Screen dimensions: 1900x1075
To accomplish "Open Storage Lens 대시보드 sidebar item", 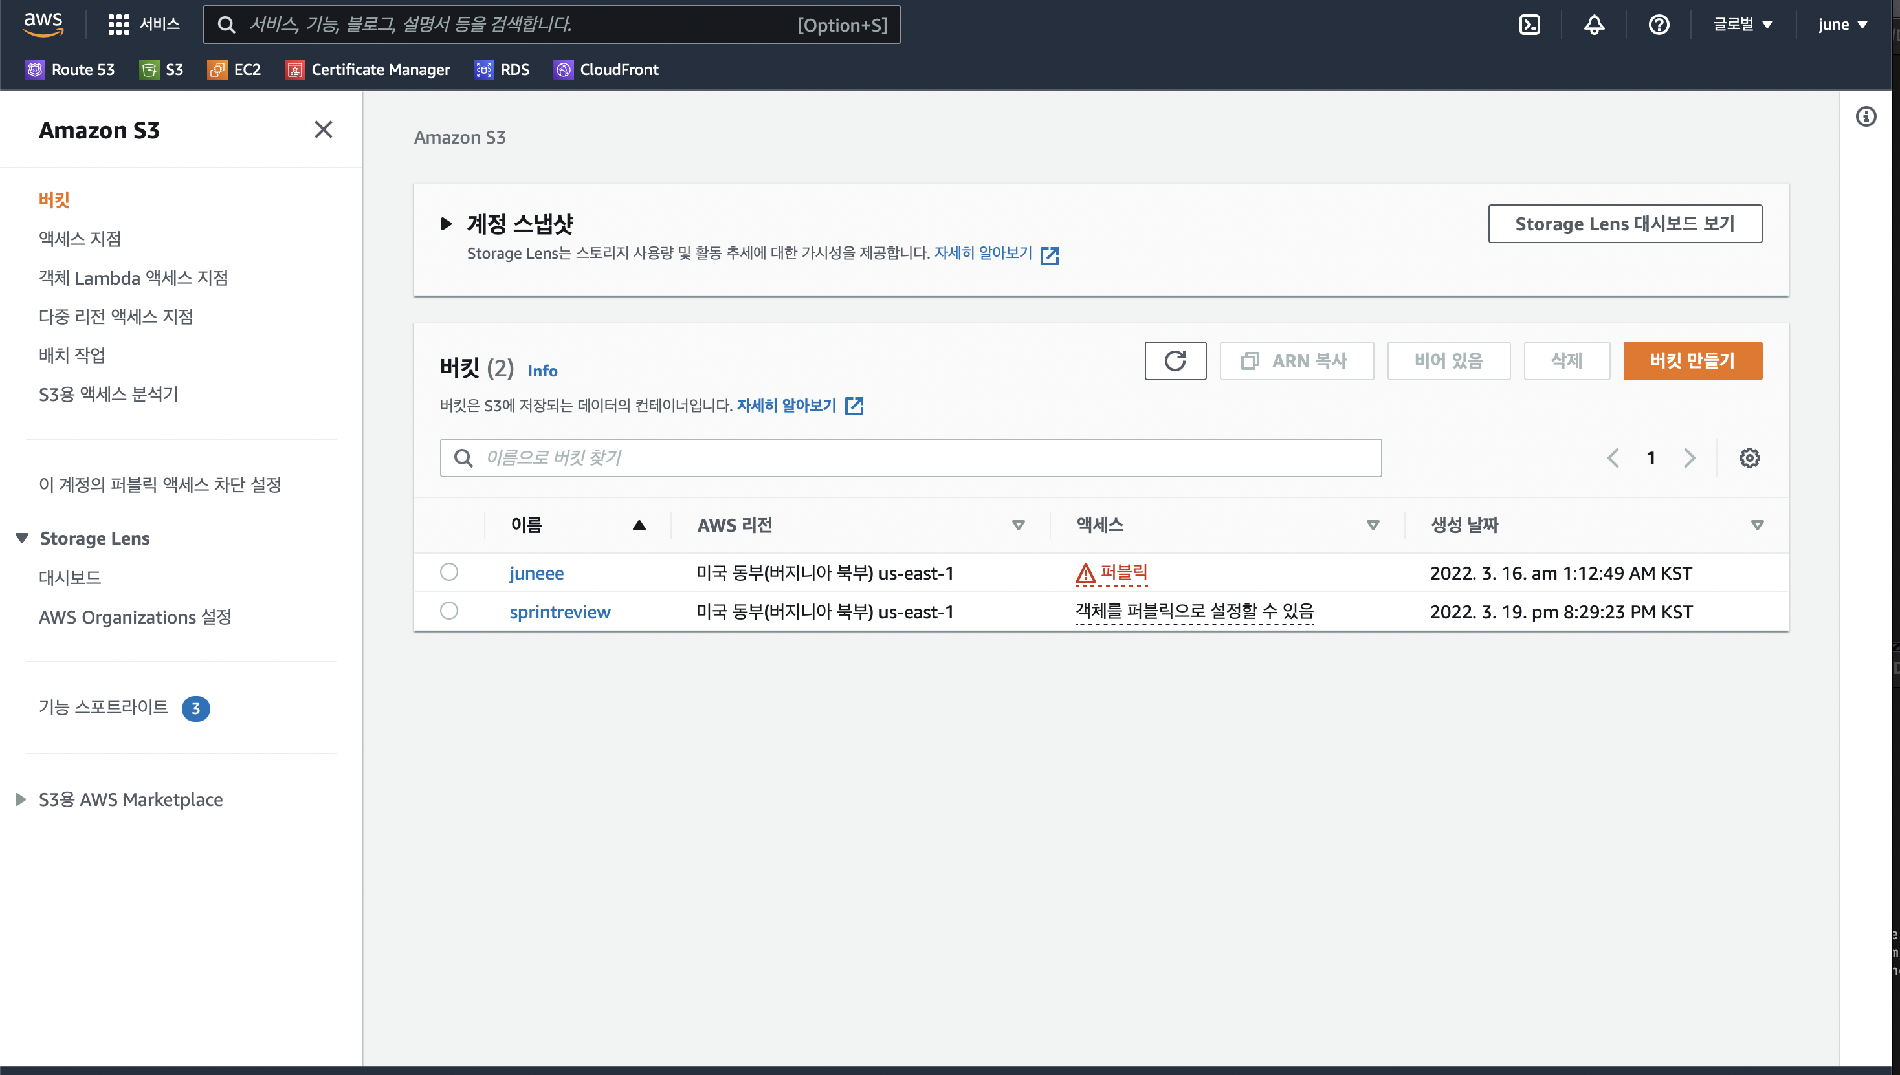I will (x=69, y=578).
